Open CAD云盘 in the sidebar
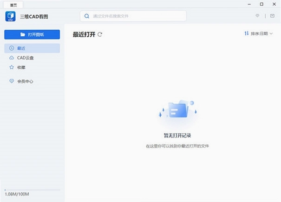 [32, 58]
